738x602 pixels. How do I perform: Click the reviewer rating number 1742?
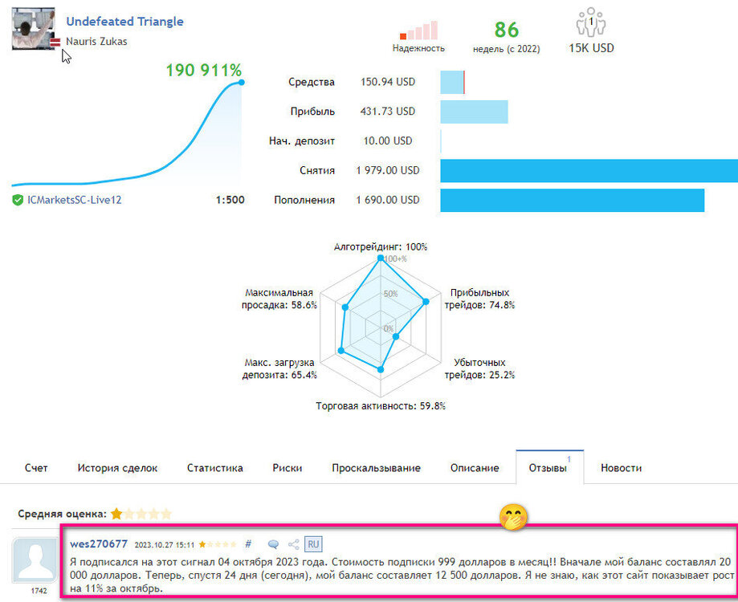39,591
